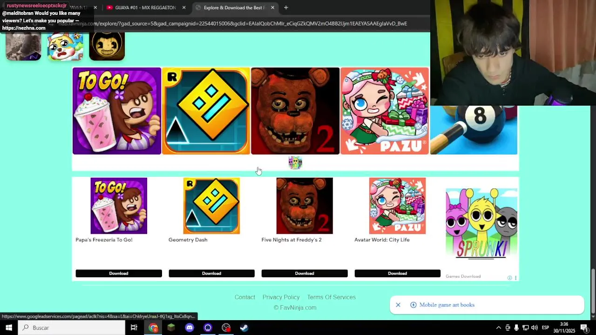Open a new browser tab
The height and width of the screenshot is (335, 596).
(x=286, y=7)
